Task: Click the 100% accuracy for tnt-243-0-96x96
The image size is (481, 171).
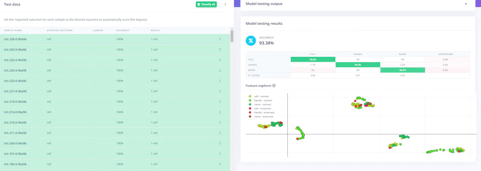Action: pos(120,49)
